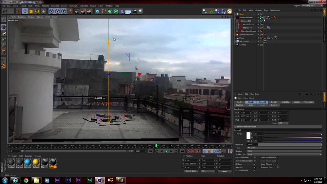Click the light Color swatch

(x=248, y=136)
